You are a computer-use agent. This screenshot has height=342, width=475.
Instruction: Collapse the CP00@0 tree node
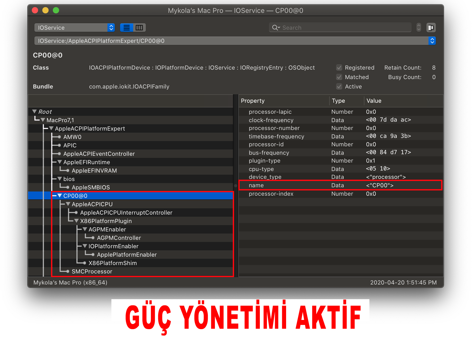[x=60, y=196]
